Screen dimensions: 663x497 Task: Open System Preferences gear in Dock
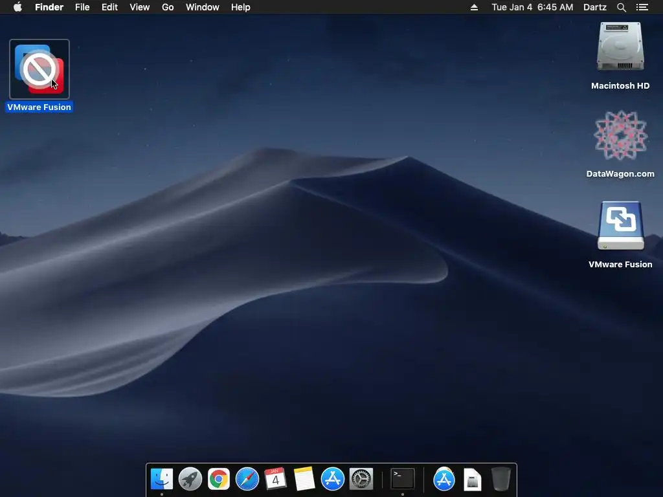[x=361, y=480]
